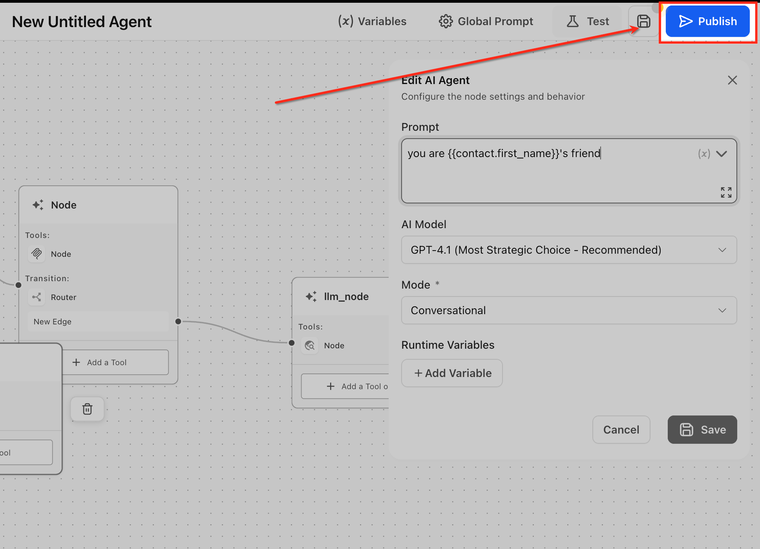Click the variable insert (x) icon in prompt

click(704, 154)
